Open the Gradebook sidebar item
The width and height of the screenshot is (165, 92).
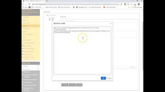point(25,29)
